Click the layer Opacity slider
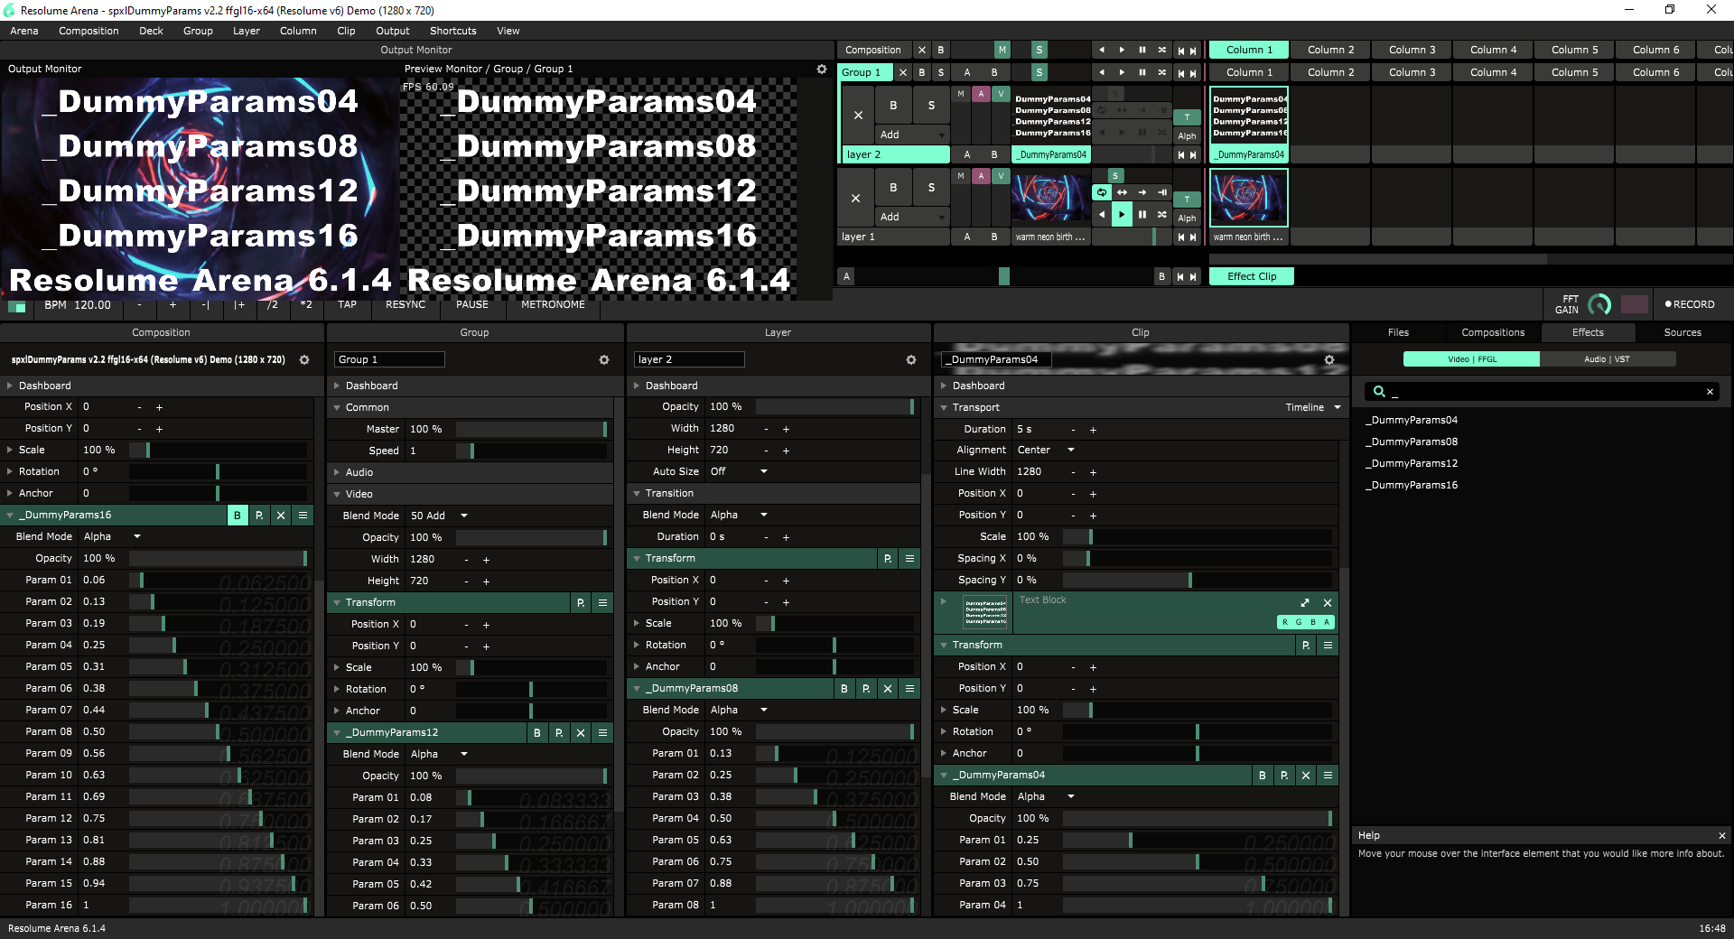The image size is (1734, 939). [834, 407]
